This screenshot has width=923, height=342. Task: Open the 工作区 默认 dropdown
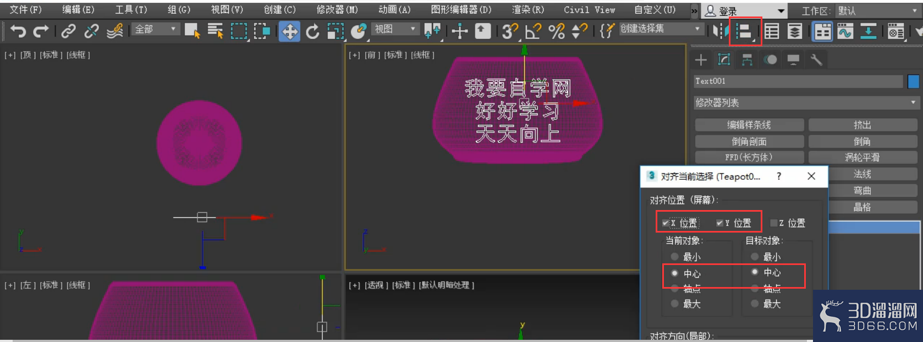tap(877, 11)
